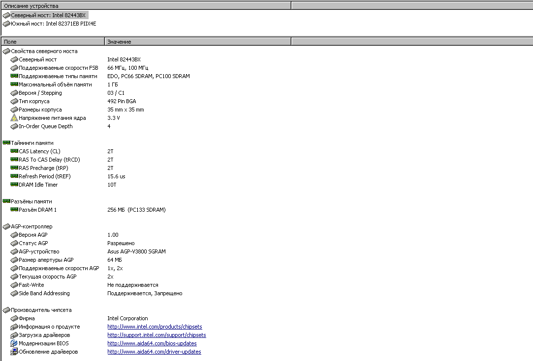
Task: Click the value Intel Corporation
Action: tap(127, 318)
